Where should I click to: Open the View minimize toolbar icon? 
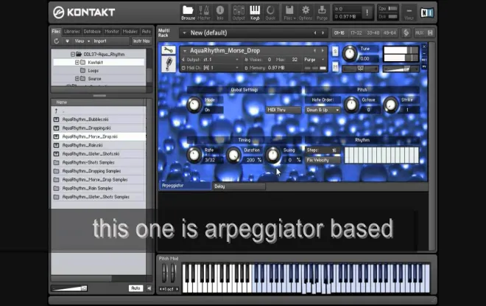point(409,13)
